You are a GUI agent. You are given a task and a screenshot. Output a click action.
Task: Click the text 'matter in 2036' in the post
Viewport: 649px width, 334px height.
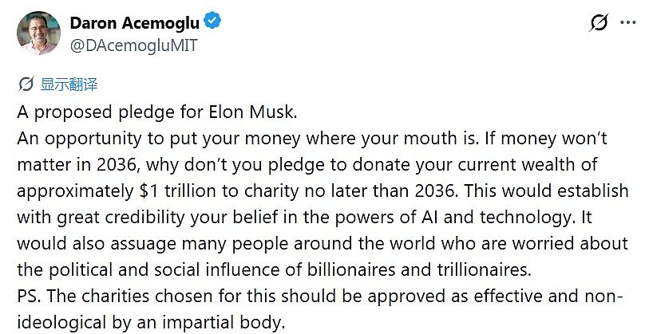77,165
